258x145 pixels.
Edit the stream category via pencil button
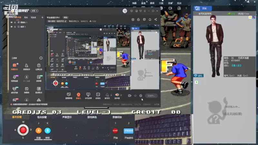pos(65,21)
